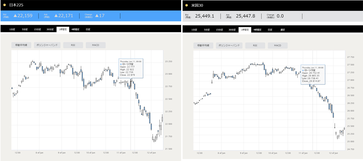Click the up-triangle next to 日本225 Ask 22,171
Image resolution: width=363 pixels, height=161 pixels.
point(56,16)
